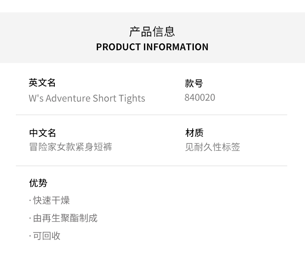This screenshot has width=305, height=254.
Task: Click the bullet dot before 快速干燥
Action: coord(30,201)
